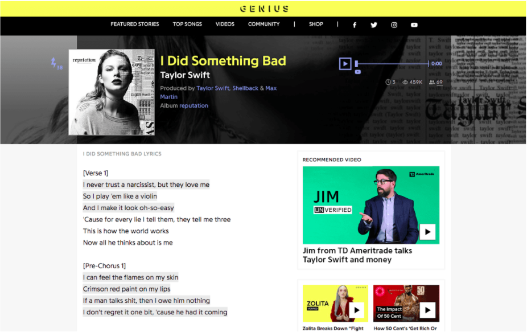
Task: Open the Featured Stories menu
Action: tap(135, 24)
